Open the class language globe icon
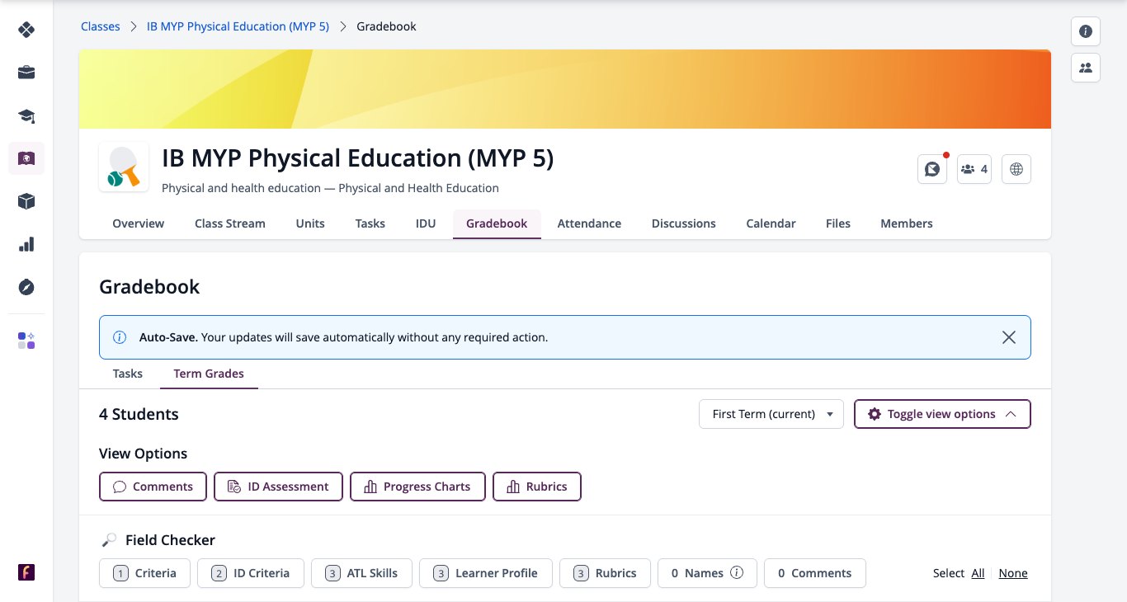The width and height of the screenshot is (1127, 602). tap(1016, 169)
